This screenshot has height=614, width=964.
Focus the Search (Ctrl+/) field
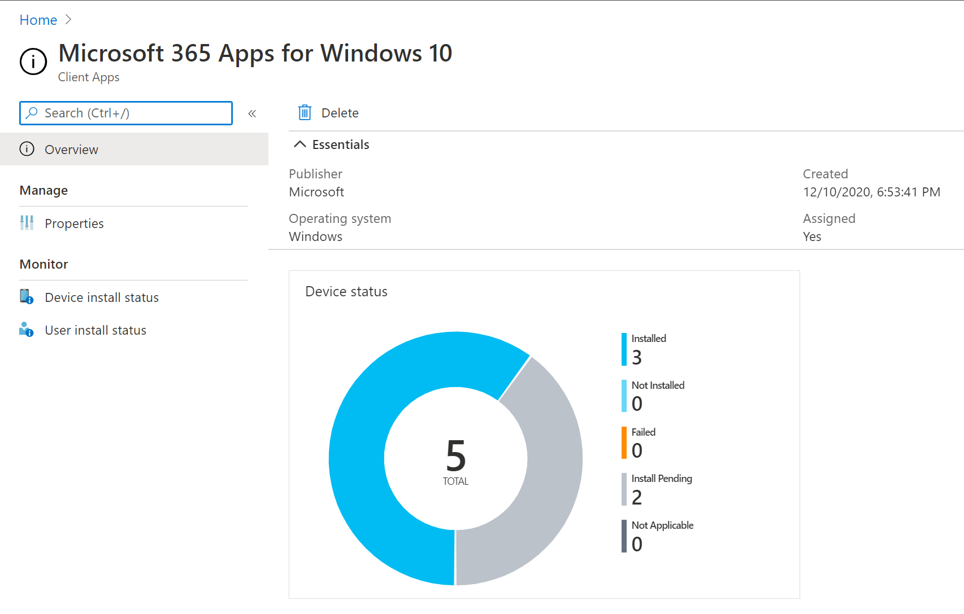126,113
